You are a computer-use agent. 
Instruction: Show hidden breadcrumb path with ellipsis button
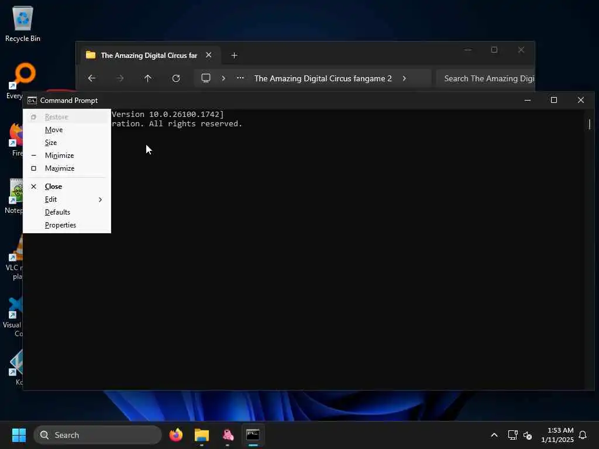point(240,78)
